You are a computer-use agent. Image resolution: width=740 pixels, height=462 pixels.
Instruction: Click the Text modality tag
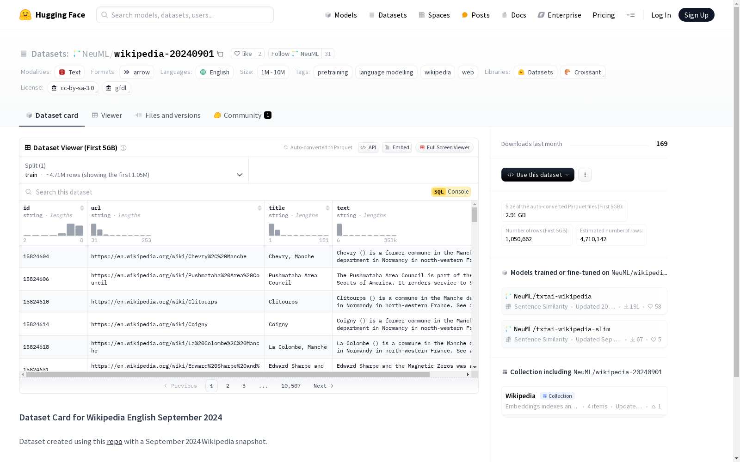tap(70, 72)
